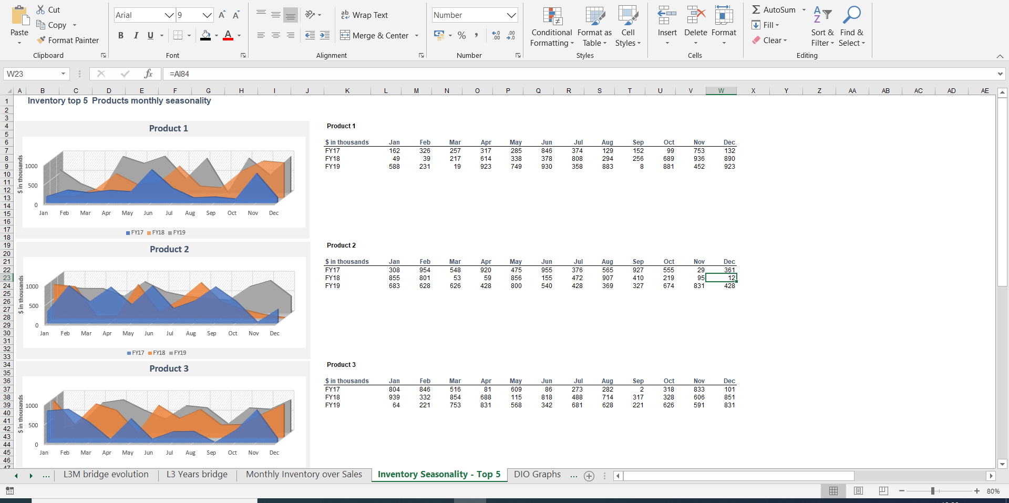Increase decimal places
1009x503 pixels.
point(496,35)
